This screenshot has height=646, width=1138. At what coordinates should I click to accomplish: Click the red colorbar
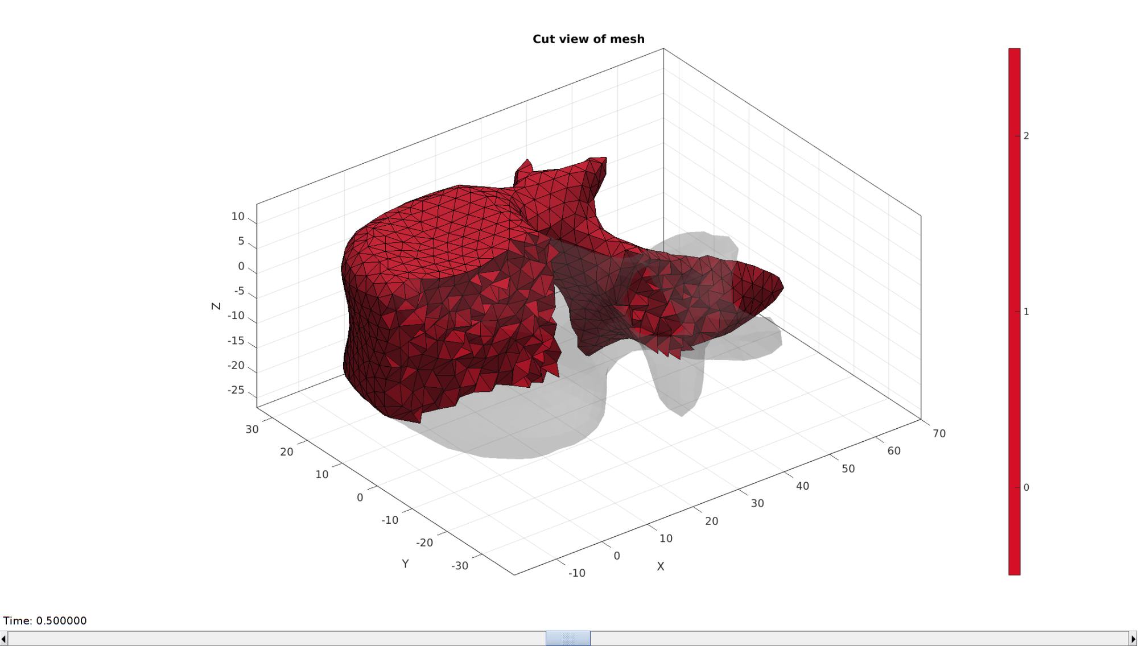coord(1015,312)
